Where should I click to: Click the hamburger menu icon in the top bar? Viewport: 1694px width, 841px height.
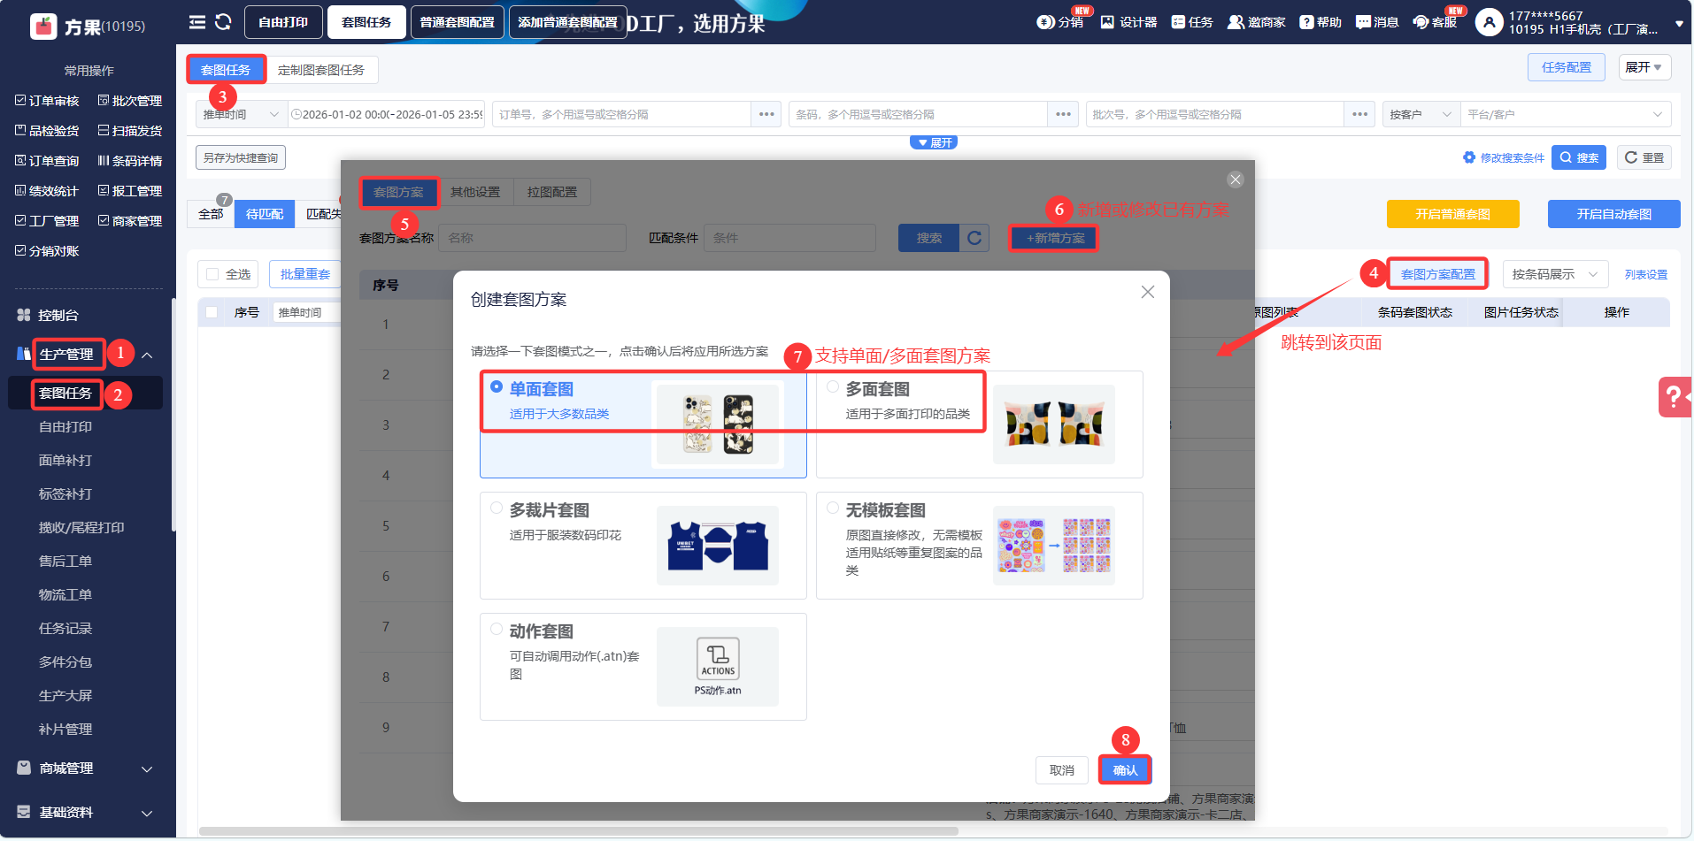click(x=197, y=22)
